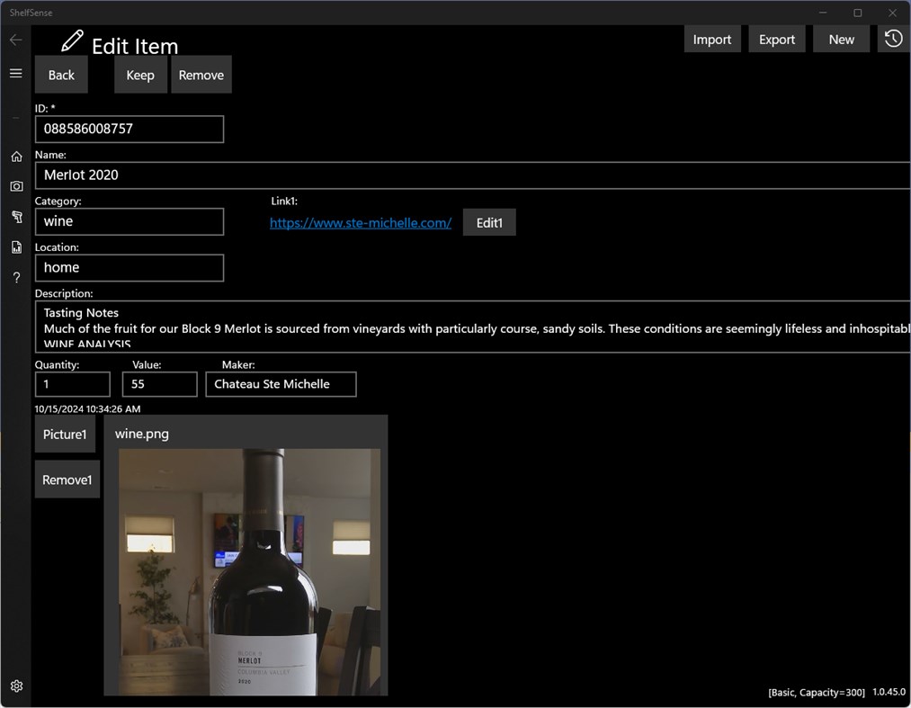Screen dimensions: 911x708
Task: Open the camera capture tool in sidebar
Action: click(15, 186)
